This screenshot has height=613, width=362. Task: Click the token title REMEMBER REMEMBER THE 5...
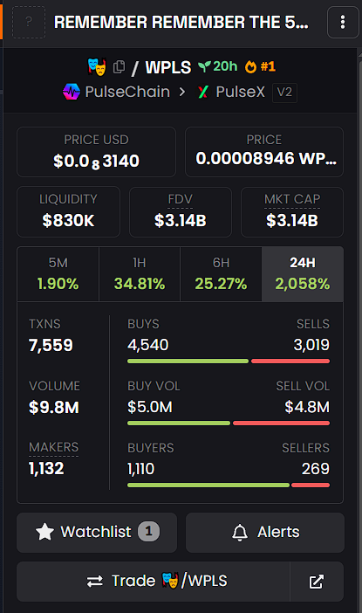[181, 23]
